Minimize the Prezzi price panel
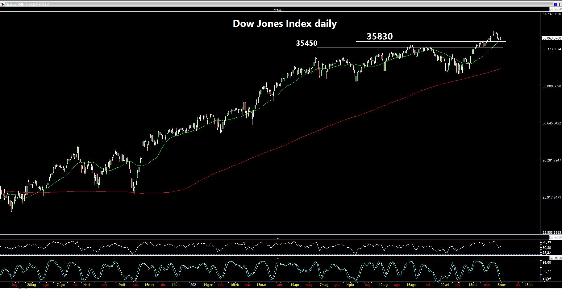The image size is (562, 289). [552, 9]
